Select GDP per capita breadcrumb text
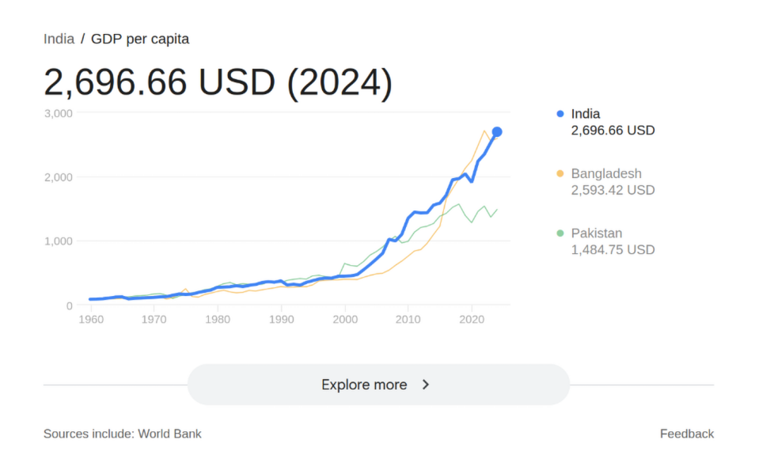The image size is (759, 455). (x=140, y=39)
